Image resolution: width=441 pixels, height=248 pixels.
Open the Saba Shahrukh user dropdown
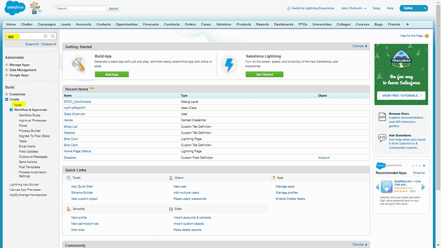point(354,9)
